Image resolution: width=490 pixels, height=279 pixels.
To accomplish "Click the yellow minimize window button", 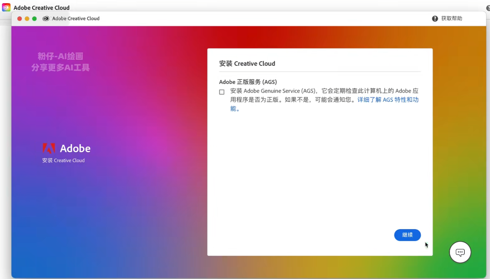I will [x=27, y=19].
